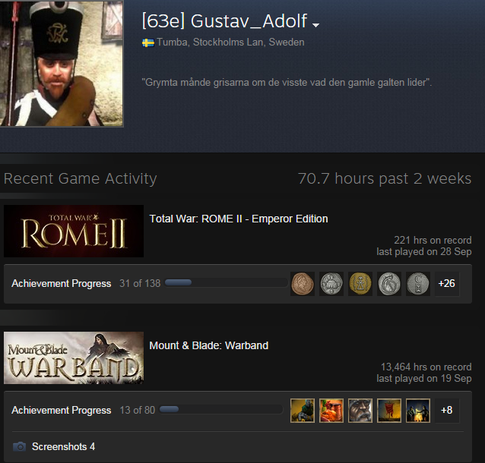485x463 pixels.
Task: Open the bronze coin Rome II achievement
Action: pos(303,284)
